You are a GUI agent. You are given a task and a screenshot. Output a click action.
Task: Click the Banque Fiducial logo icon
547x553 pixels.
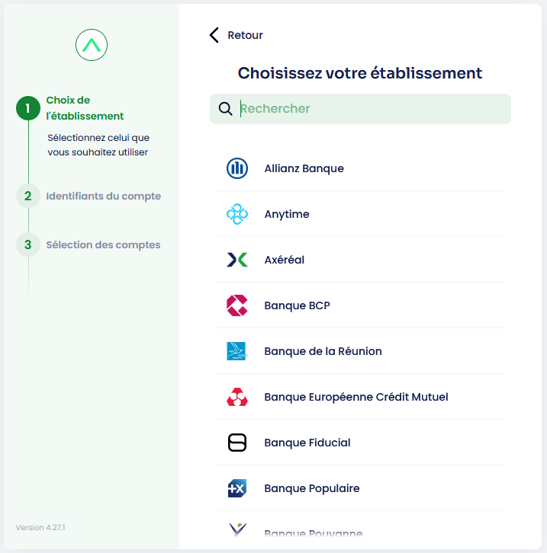pos(237,443)
